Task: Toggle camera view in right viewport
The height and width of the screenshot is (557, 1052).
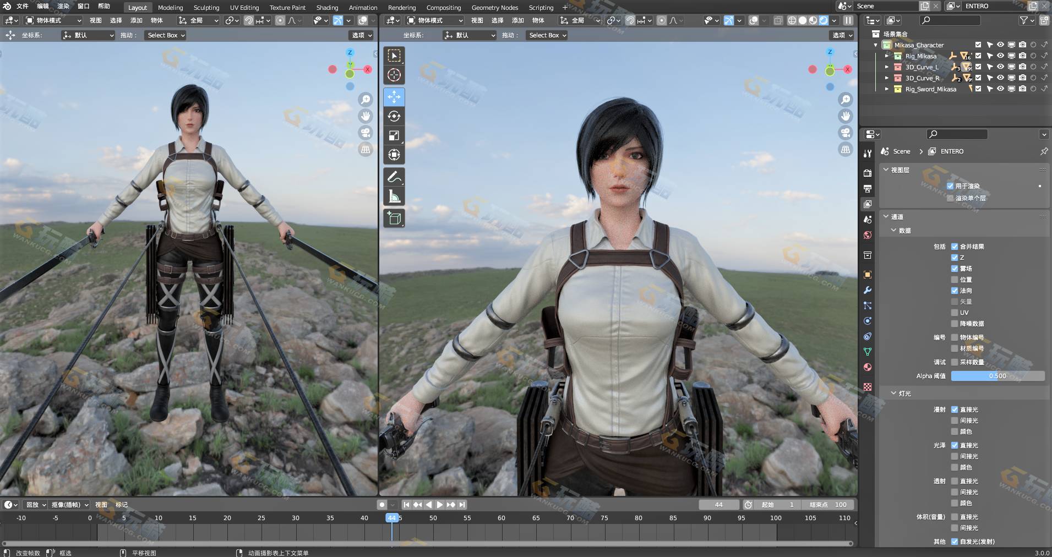Action: (846, 133)
